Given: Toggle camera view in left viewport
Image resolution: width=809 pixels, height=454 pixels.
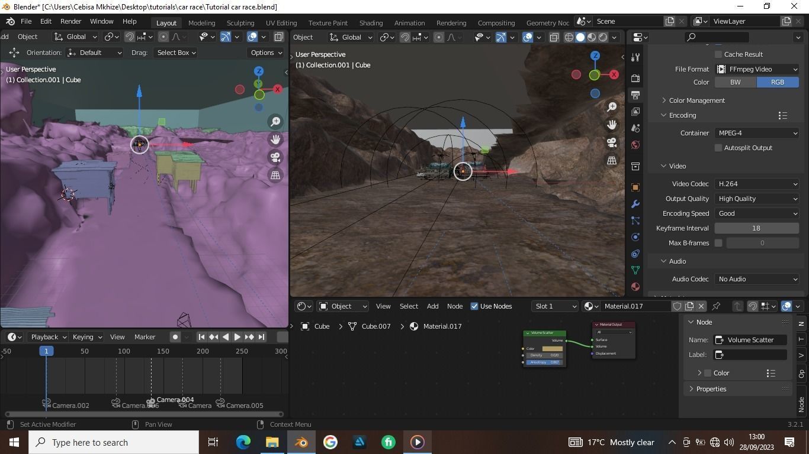Looking at the screenshot, I should [275, 157].
